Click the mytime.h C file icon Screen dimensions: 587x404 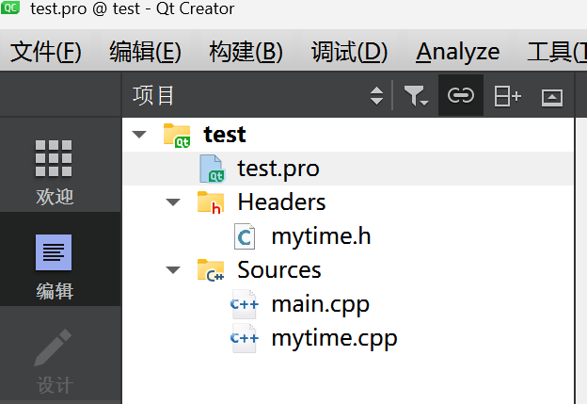coord(245,236)
